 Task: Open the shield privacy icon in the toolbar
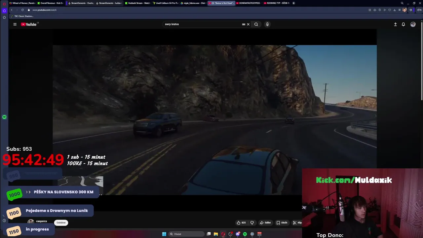click(x=380, y=10)
